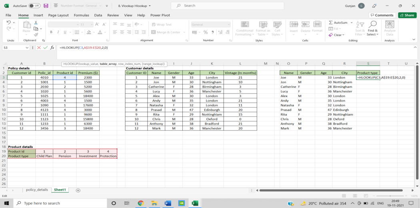Toggle Bold formatting
This screenshot has height=208, width=420.
pos(51,32)
